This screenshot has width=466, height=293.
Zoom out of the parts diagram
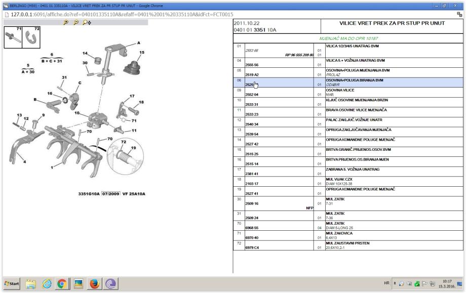tap(76, 22)
